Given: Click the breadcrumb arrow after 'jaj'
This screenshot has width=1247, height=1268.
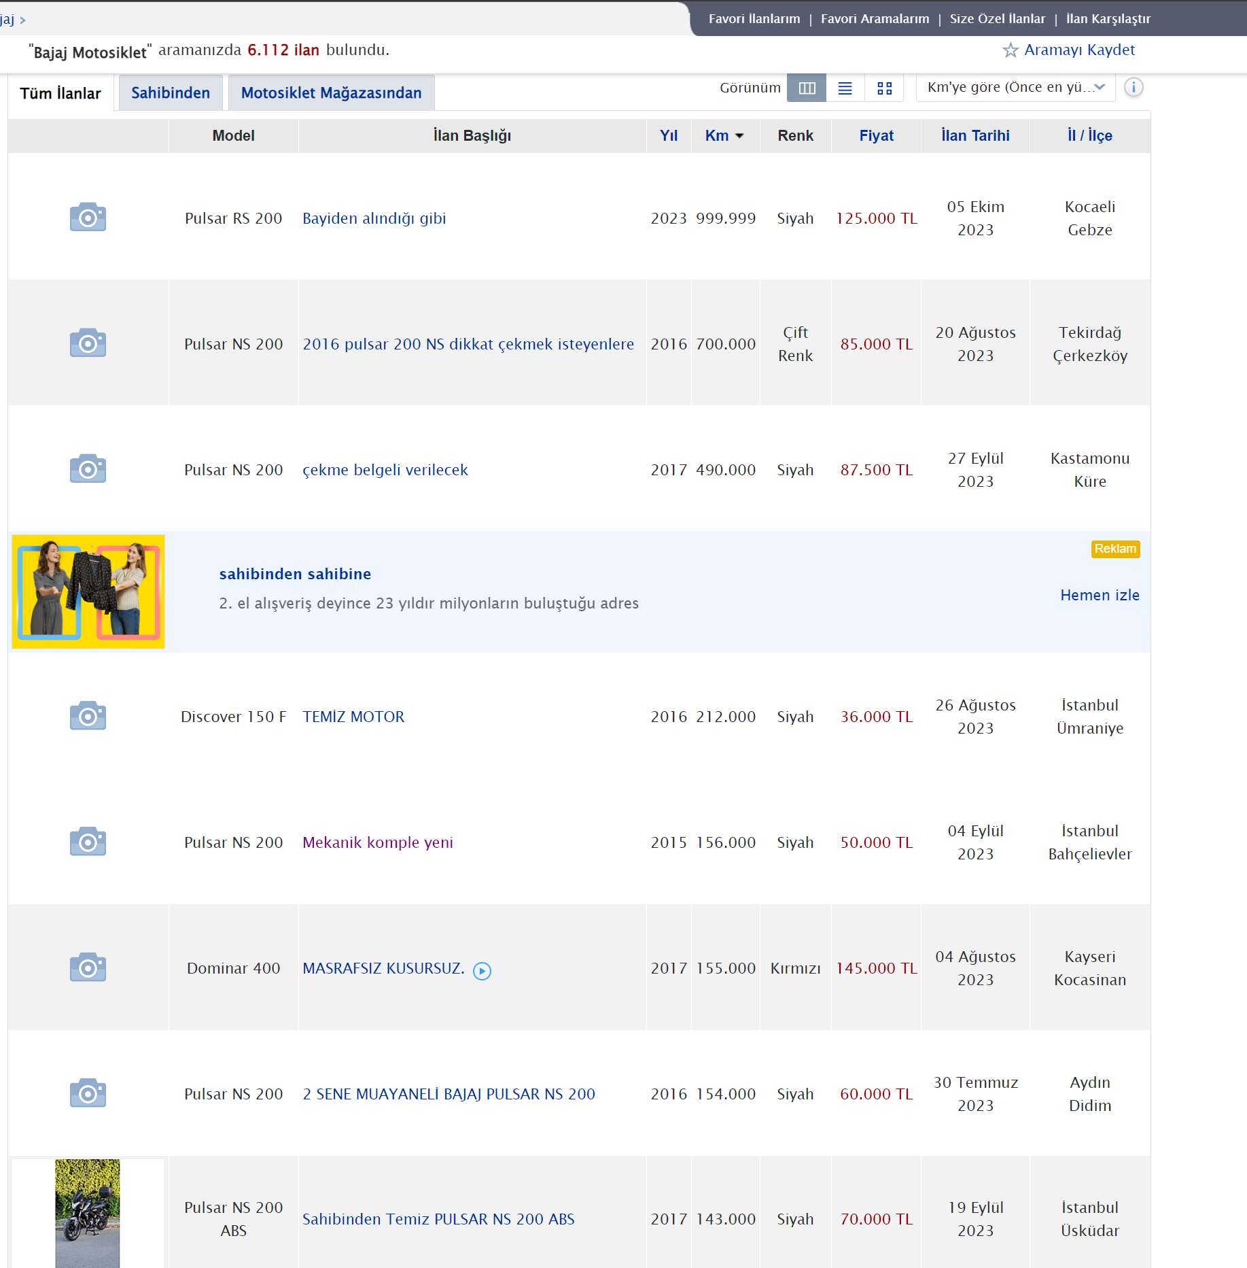Looking at the screenshot, I should pyautogui.click(x=22, y=20).
